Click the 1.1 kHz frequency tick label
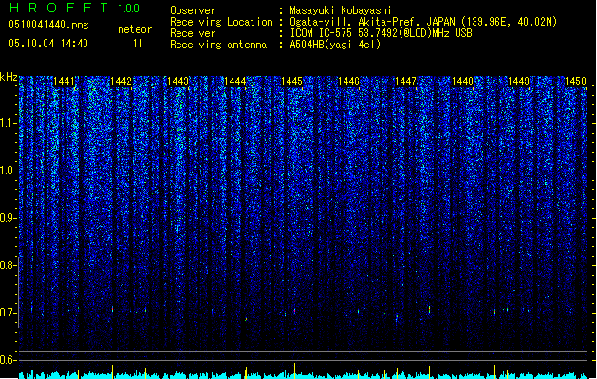Viewport: 597px width, 379px height. point(8,123)
